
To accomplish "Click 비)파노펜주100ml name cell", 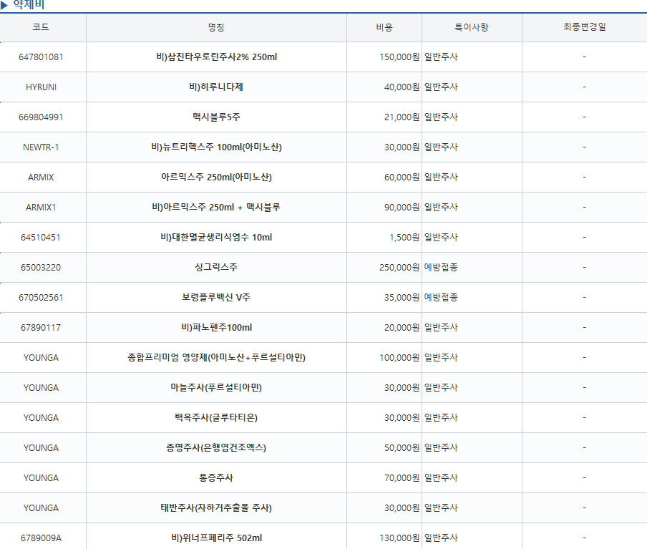I will tap(217, 328).
